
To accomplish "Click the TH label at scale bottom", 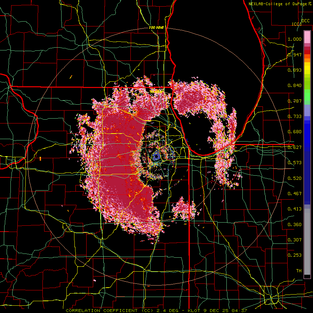I will (299, 271).
